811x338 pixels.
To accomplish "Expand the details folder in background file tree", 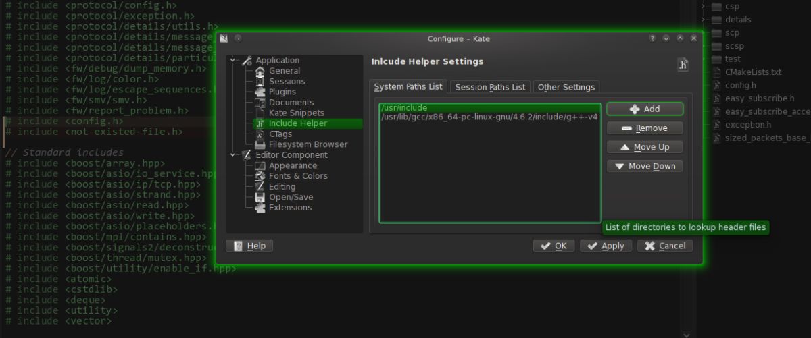I will (x=704, y=19).
